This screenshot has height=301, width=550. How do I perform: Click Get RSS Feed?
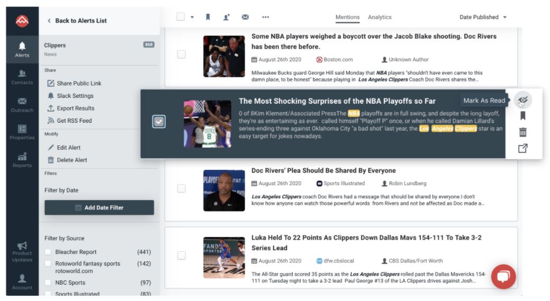point(69,121)
